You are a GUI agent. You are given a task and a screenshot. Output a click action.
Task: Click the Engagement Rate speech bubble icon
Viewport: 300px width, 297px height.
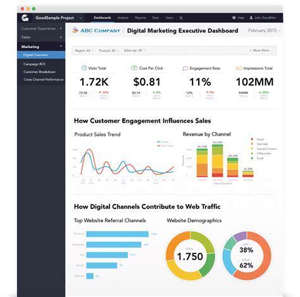point(185,68)
